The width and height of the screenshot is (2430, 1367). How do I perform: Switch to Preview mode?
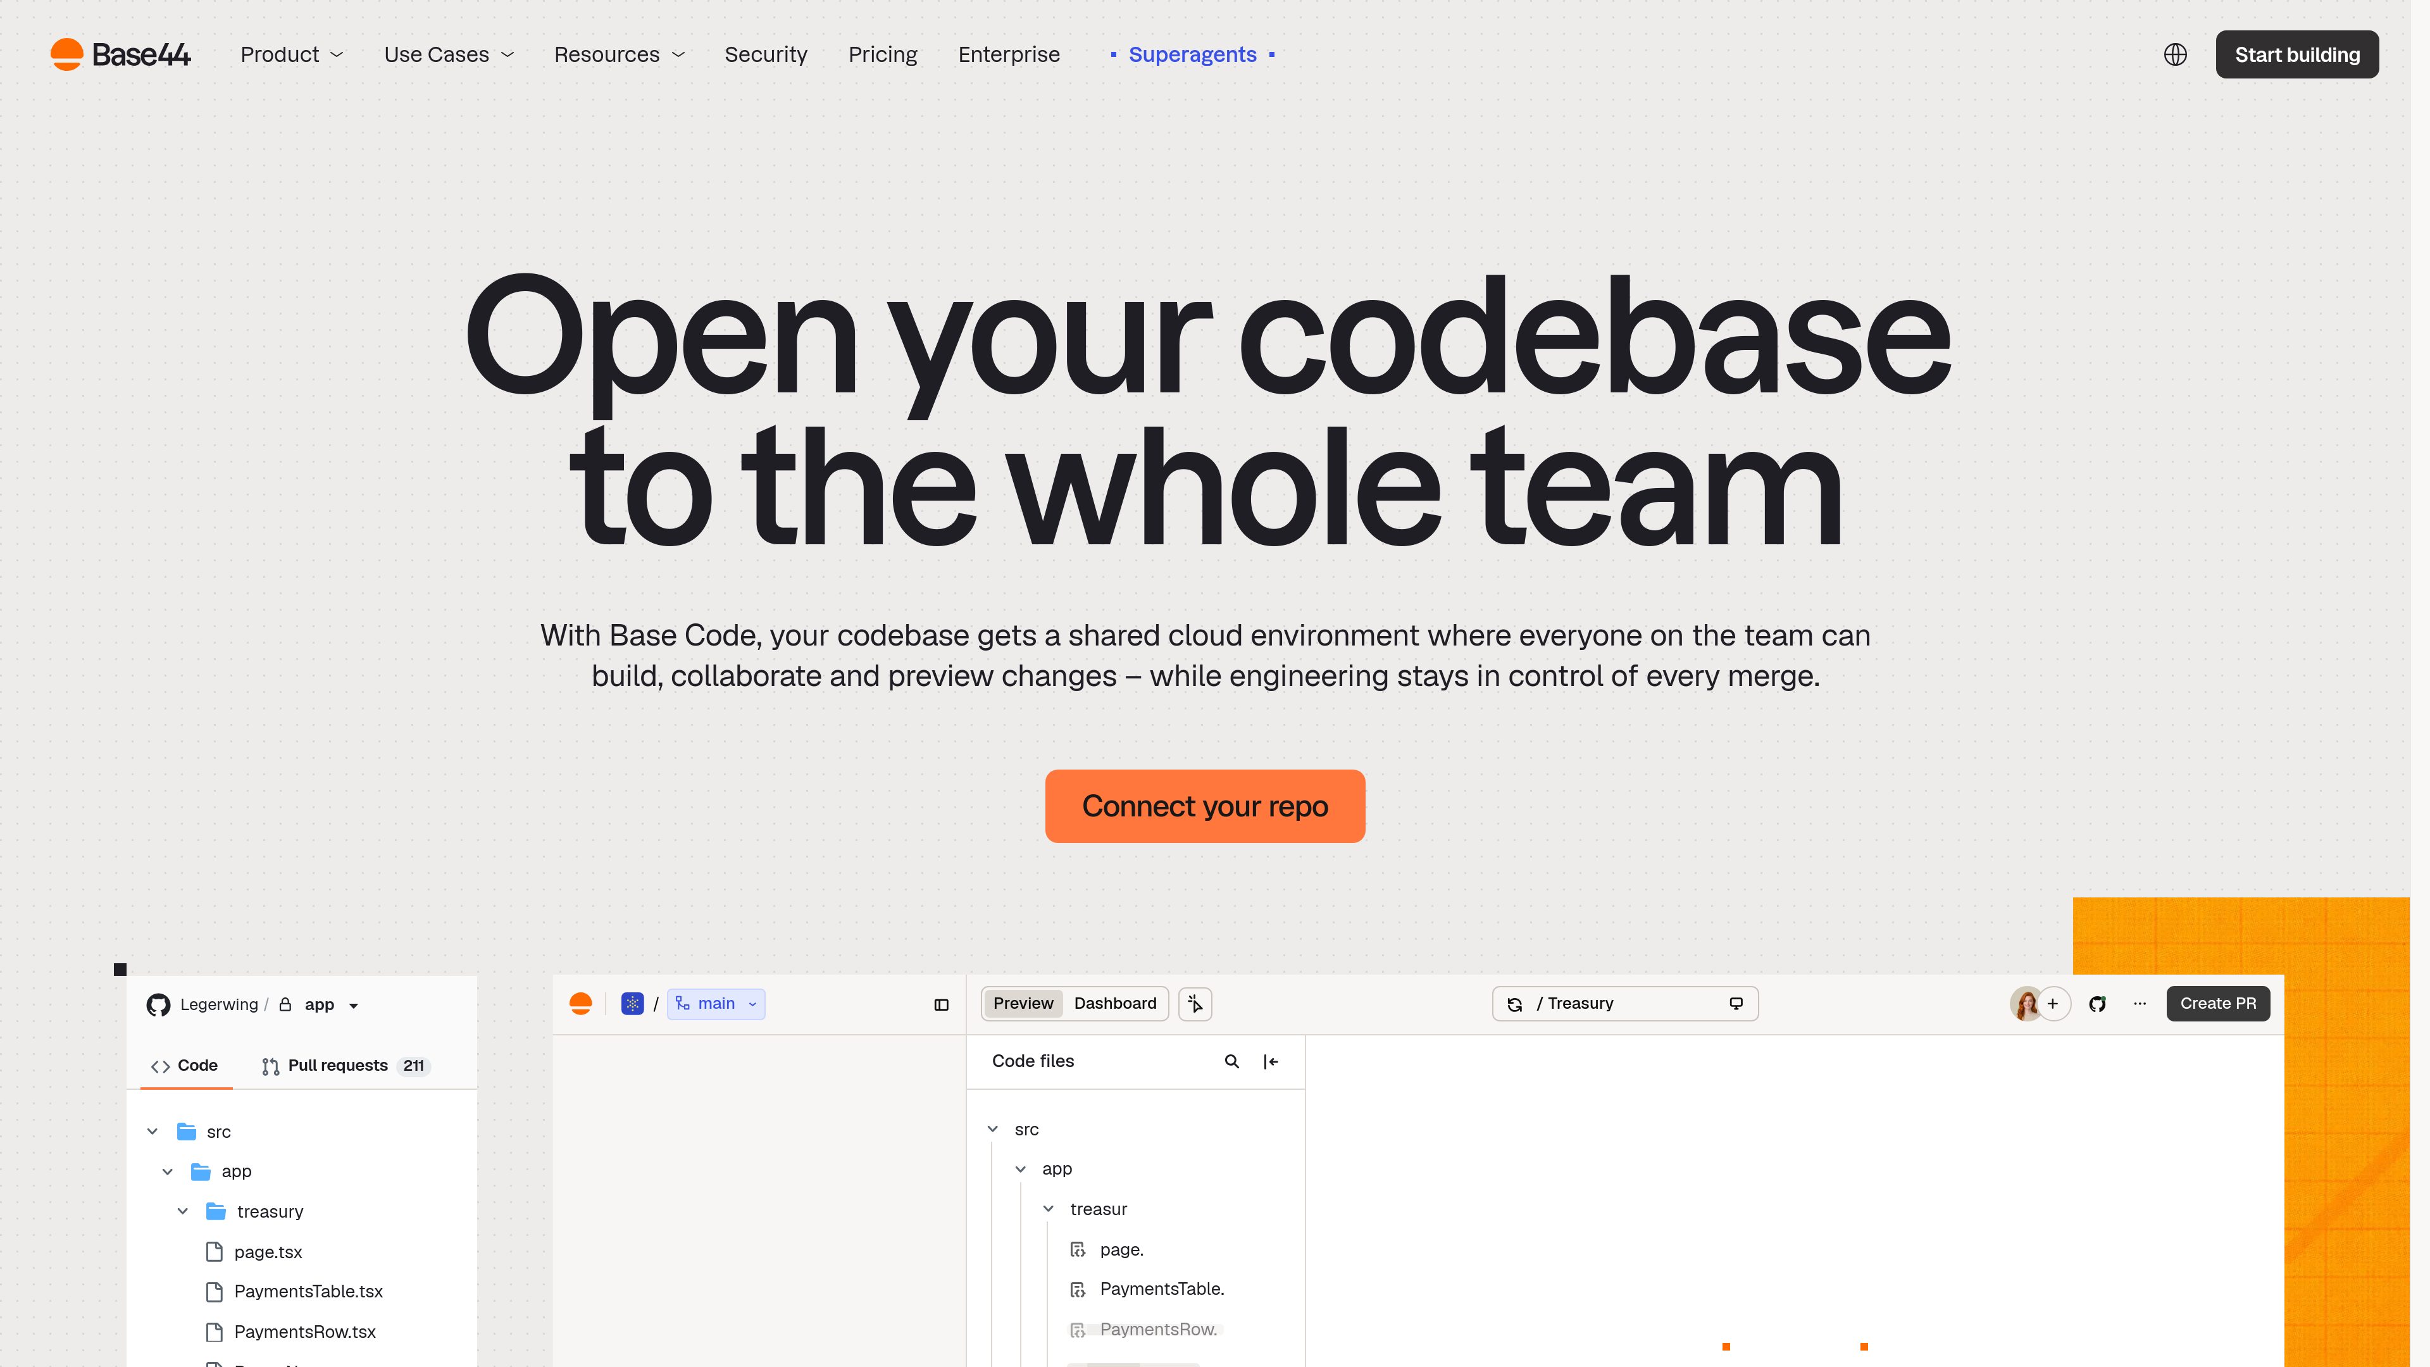point(1023,1004)
